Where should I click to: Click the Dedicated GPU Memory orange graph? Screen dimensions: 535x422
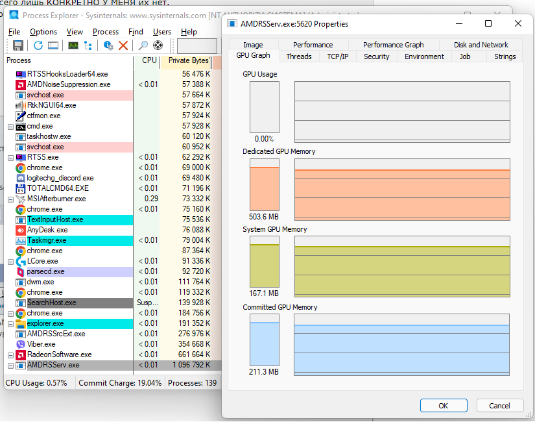402,190
